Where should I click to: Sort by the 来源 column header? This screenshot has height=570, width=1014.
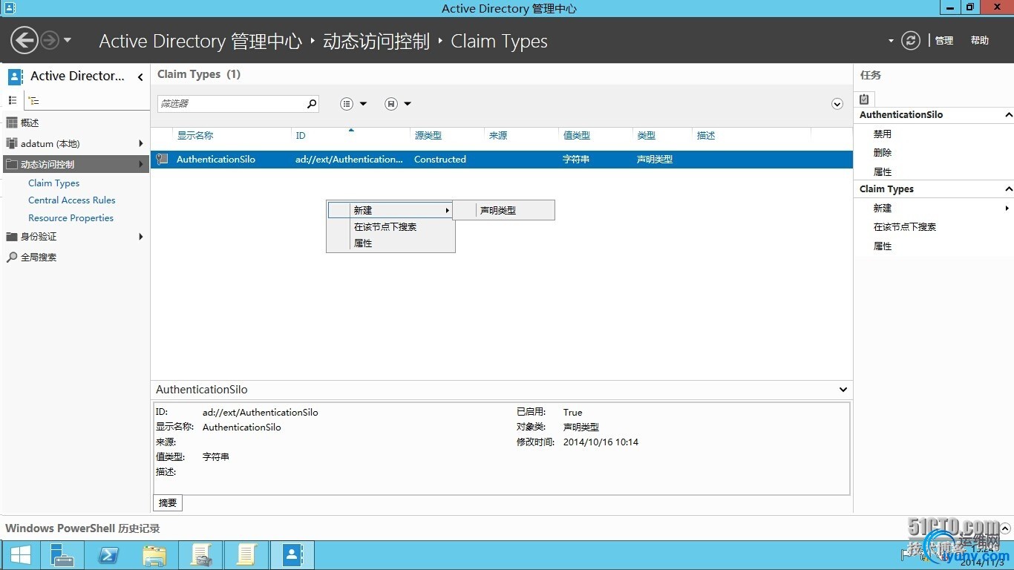498,136
